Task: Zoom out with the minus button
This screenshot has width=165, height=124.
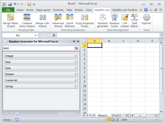Action: coord(131,120)
